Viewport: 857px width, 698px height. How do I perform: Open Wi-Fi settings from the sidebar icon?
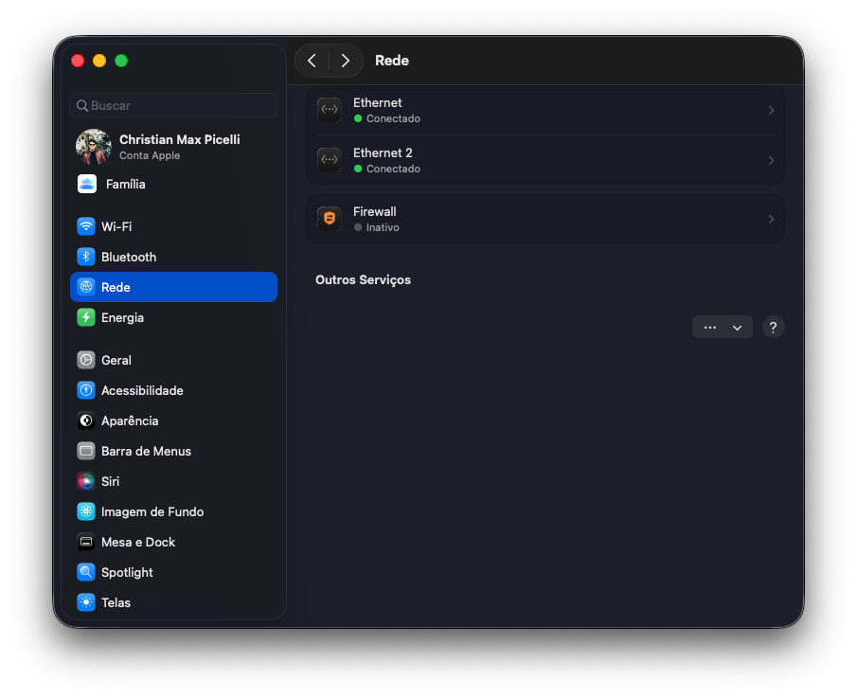(86, 226)
